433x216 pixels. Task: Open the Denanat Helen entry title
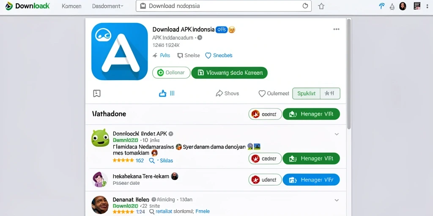tap(131, 200)
